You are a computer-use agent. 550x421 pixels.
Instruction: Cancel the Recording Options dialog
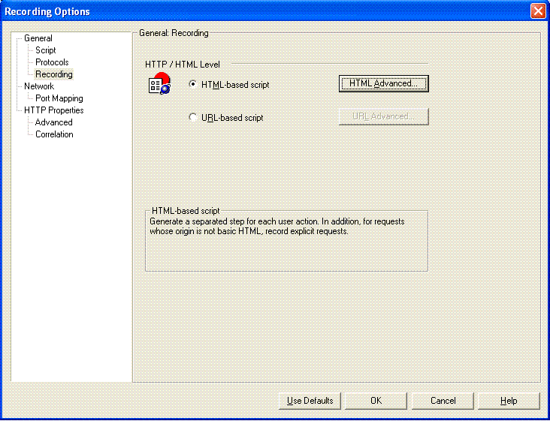[443, 401]
